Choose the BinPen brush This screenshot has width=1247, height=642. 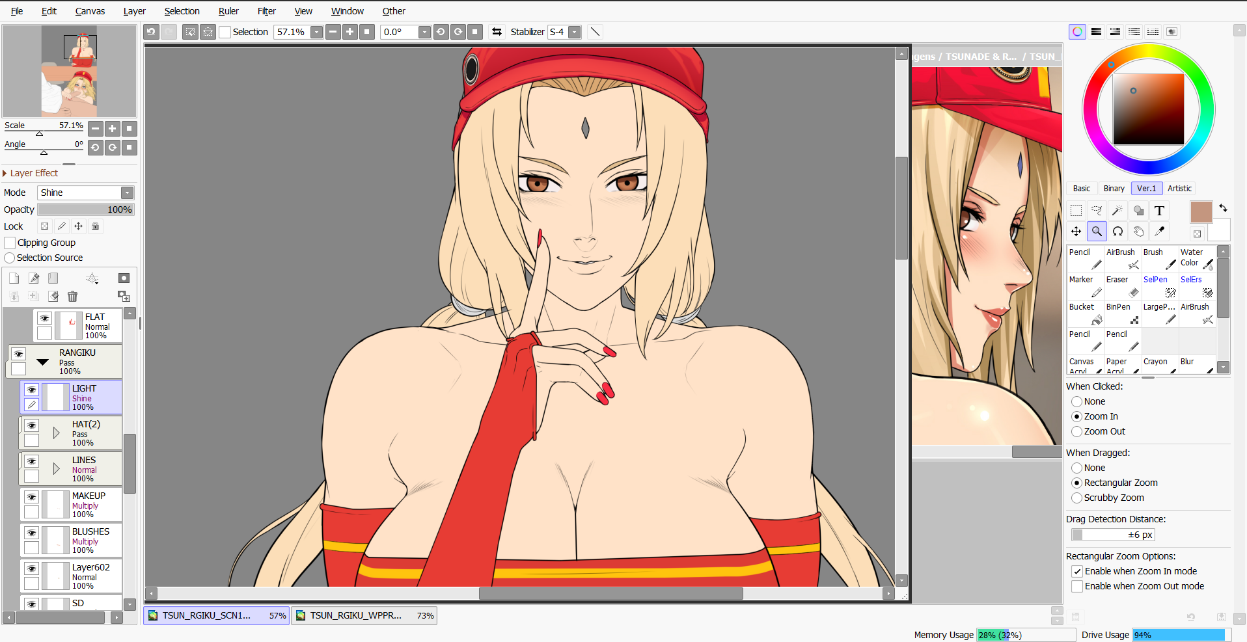(x=1123, y=314)
